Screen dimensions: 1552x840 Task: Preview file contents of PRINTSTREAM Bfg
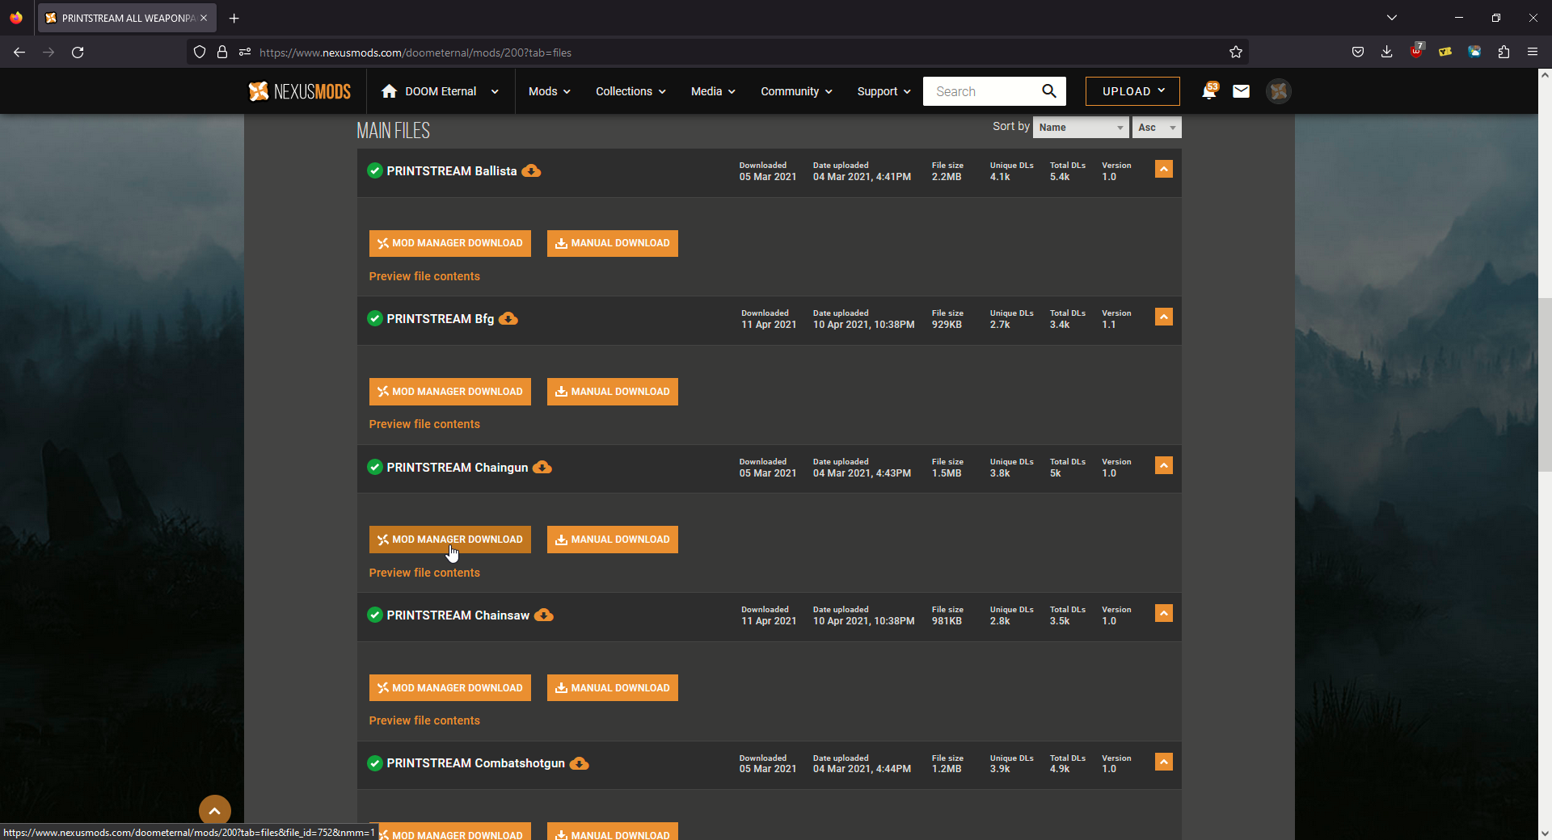coord(424,424)
